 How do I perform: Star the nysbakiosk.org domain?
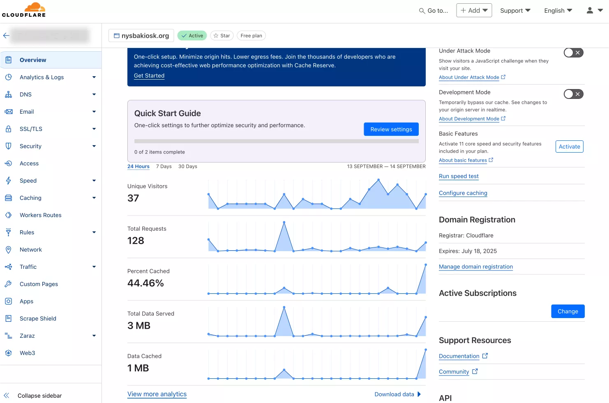click(222, 36)
